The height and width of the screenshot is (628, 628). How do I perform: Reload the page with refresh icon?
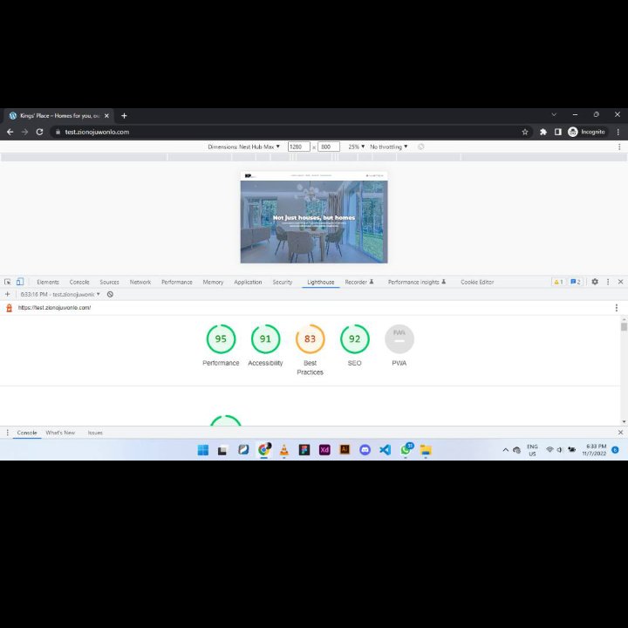(x=39, y=132)
